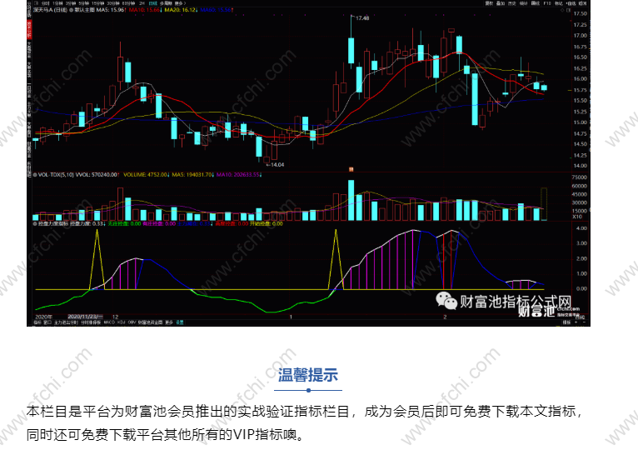Click the MA5: 15.96 indicator value

coord(111,9)
